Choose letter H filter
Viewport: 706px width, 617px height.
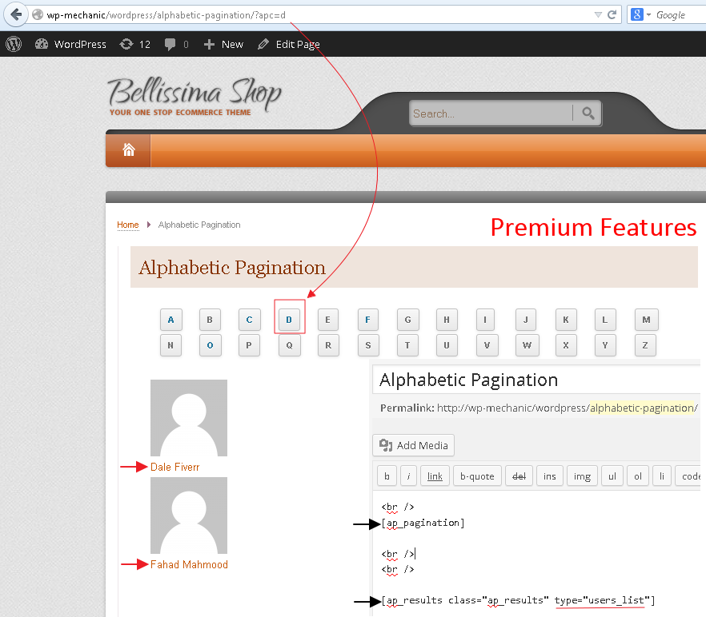(x=447, y=320)
